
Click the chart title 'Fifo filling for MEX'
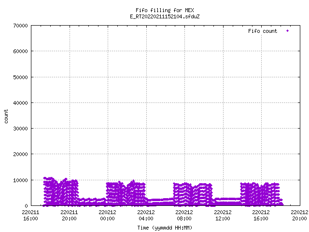click(165, 10)
